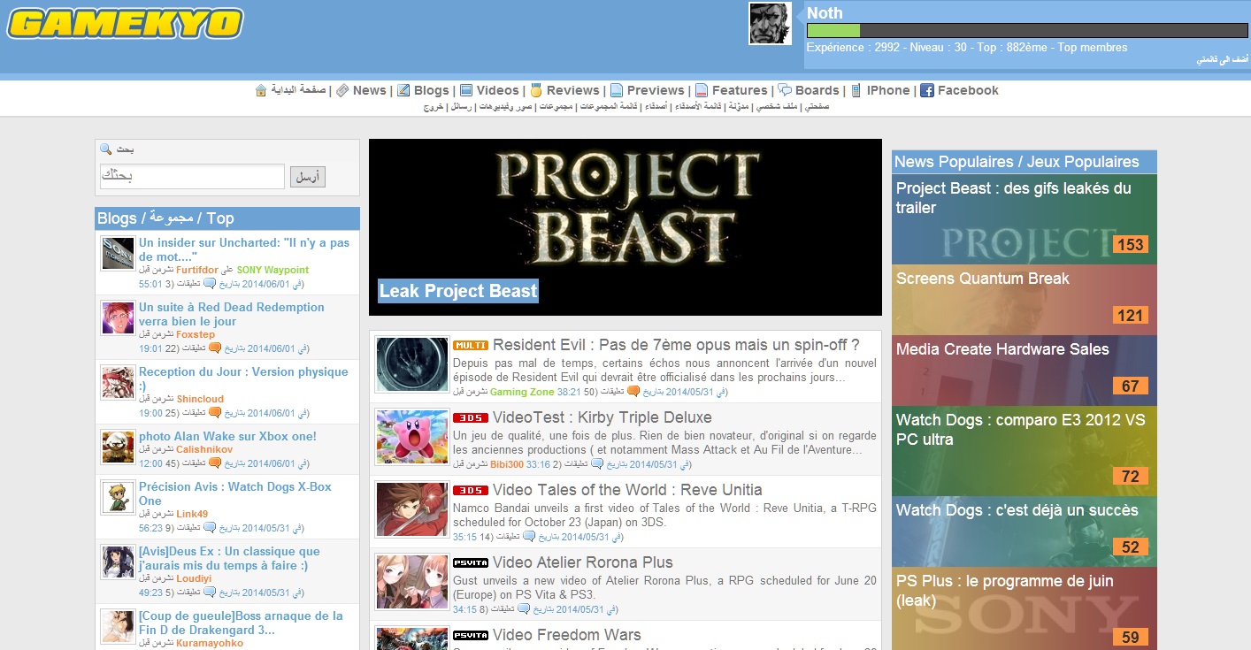The height and width of the screenshot is (650, 1251).
Task: Open the Reviews menu item
Action: click(572, 90)
